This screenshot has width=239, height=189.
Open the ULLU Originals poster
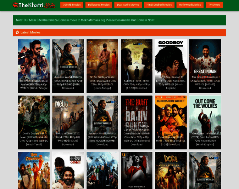pyautogui.click(x=136, y=170)
